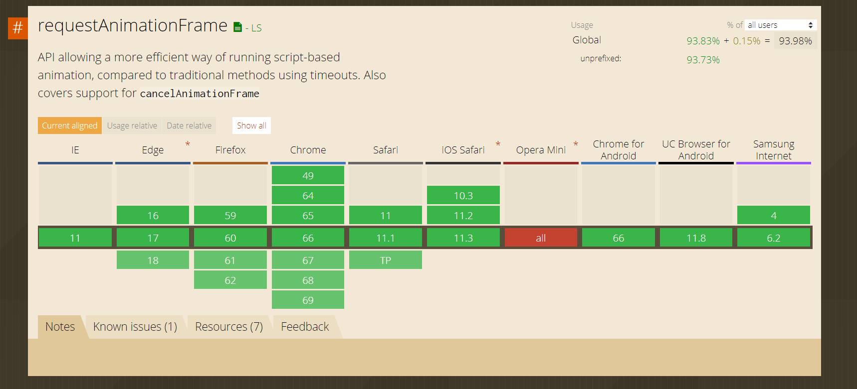Open the green specification document icon

click(237, 27)
